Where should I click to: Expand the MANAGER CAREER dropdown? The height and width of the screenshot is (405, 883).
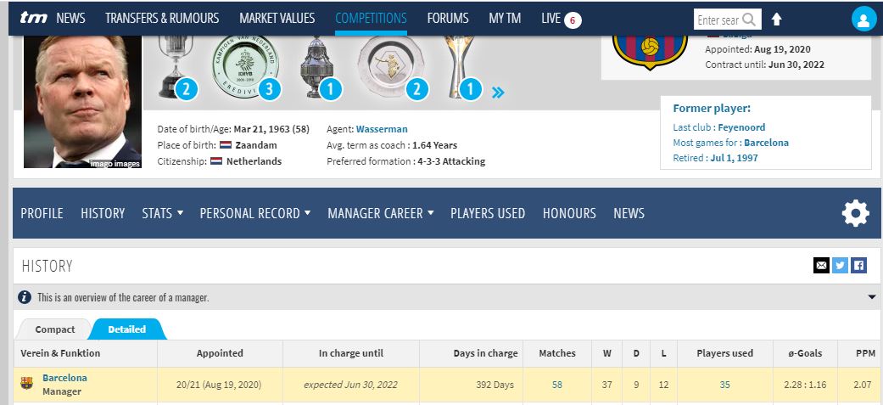point(381,213)
